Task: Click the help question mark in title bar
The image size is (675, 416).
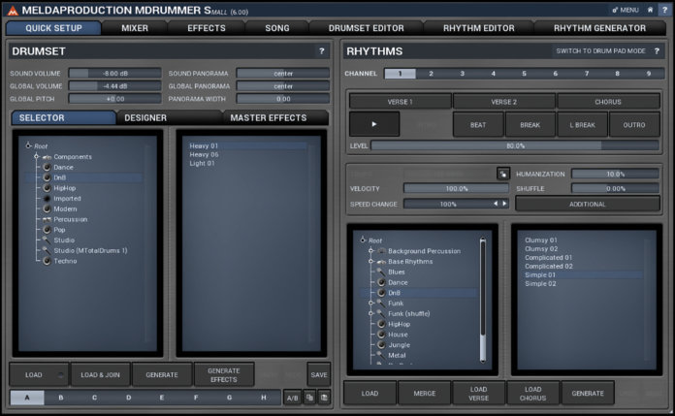Action: click(x=663, y=10)
